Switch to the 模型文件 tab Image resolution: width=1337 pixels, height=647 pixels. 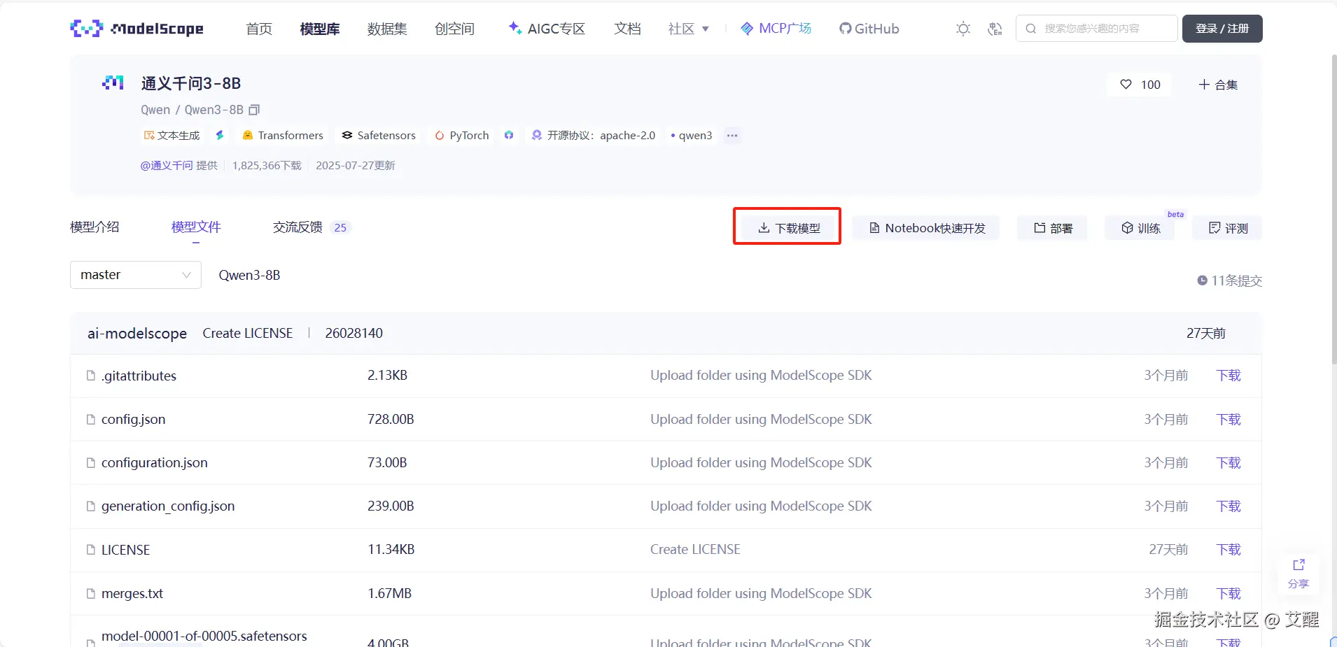coord(196,227)
